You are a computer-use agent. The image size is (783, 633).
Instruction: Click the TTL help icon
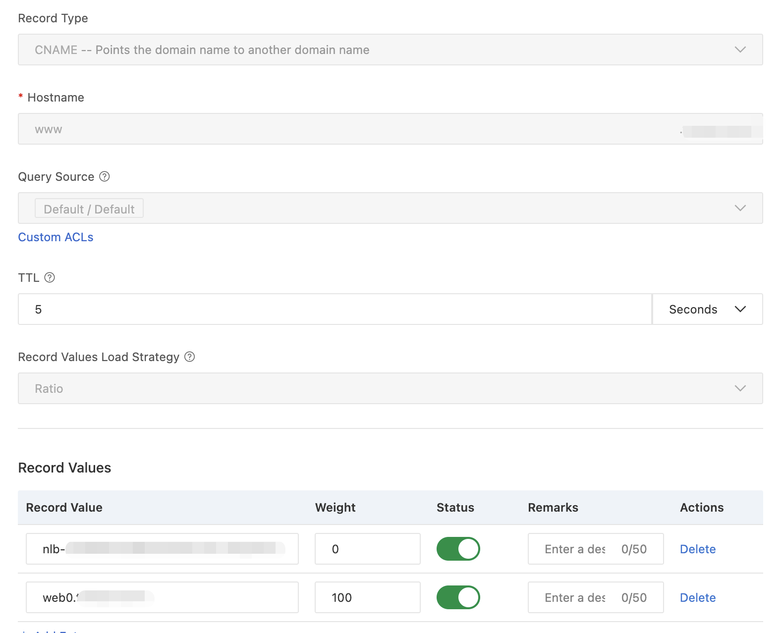[x=50, y=278]
